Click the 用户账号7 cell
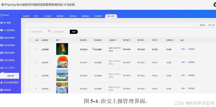Viewport: 216px width, 107px height. (127, 63)
